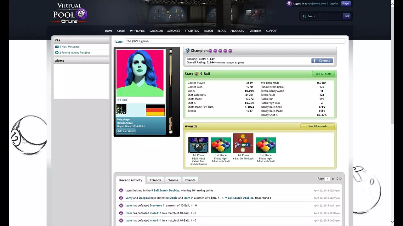Click the German flag icon on profile
The image size is (403, 226).
[x=155, y=110]
